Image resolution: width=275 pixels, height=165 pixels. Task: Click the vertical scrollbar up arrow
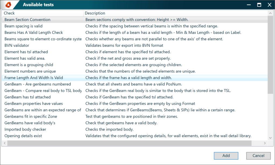pos(270,13)
